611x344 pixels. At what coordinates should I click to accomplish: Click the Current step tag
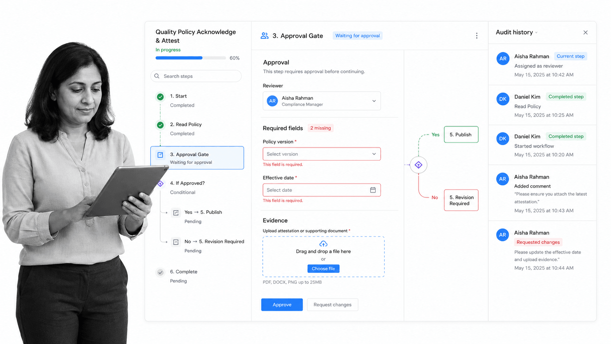(x=570, y=56)
